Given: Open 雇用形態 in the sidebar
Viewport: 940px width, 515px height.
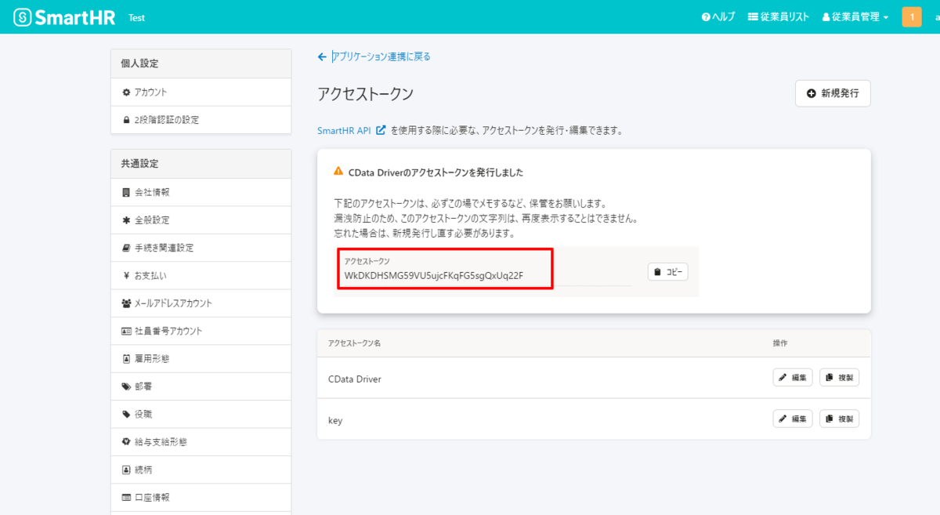Looking at the screenshot, I should pos(201,359).
